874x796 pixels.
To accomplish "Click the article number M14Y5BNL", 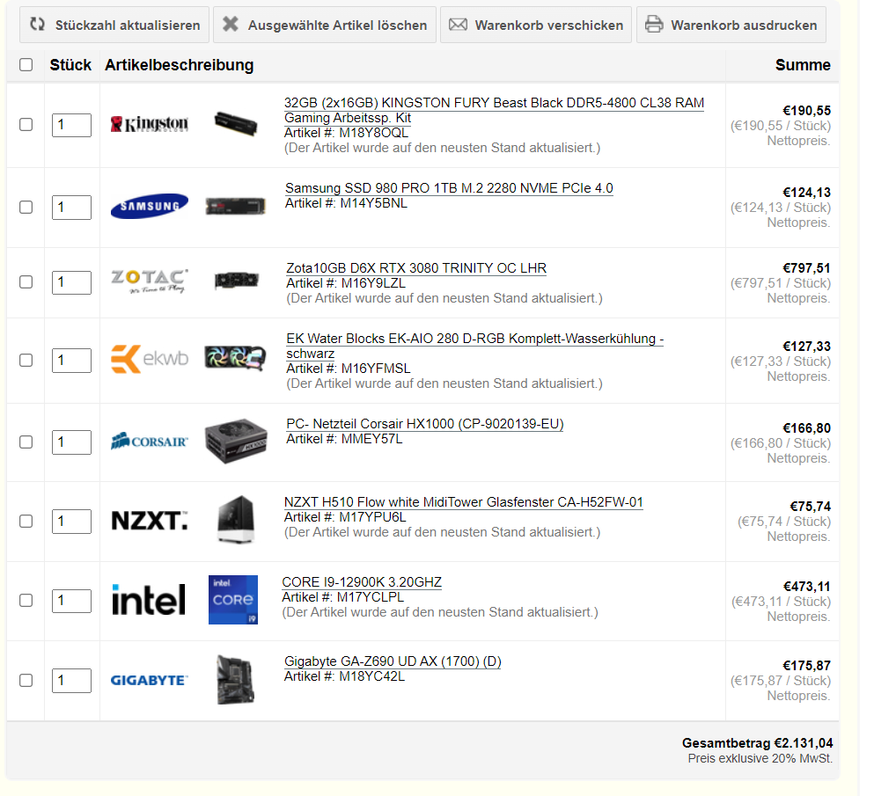I will [x=373, y=203].
